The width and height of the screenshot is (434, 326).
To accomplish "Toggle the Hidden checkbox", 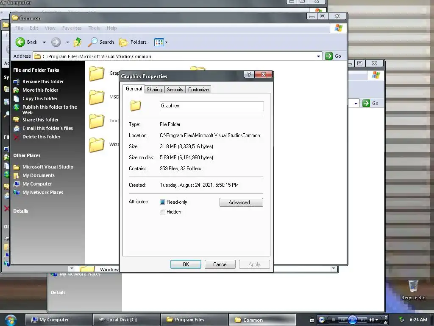I will 162,212.
